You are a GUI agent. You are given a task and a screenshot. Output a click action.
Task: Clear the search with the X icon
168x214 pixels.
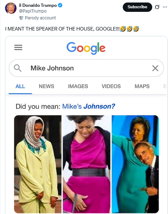[155, 68]
